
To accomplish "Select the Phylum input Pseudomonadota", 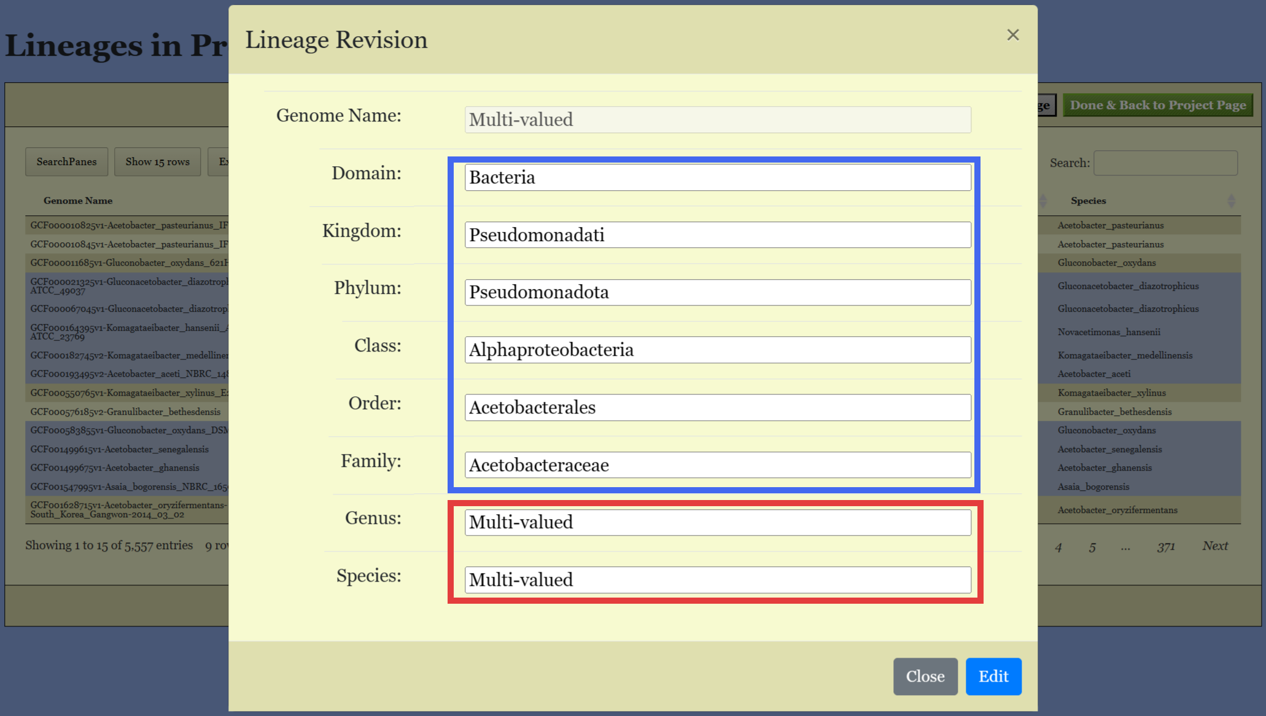I will pyautogui.click(x=717, y=293).
